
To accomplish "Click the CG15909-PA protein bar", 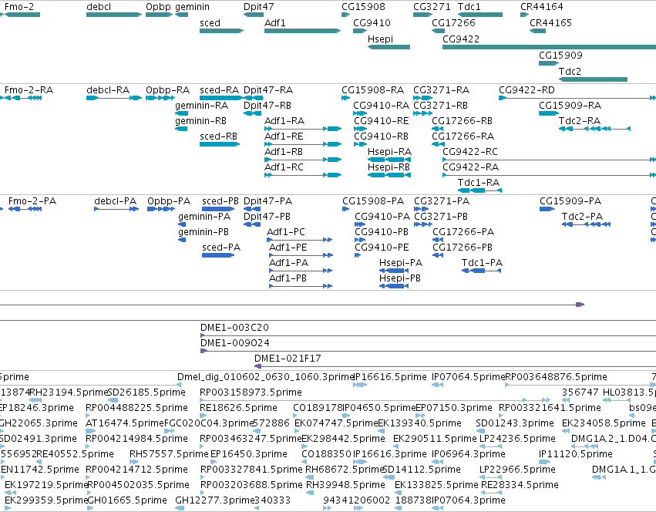I will tap(547, 209).
